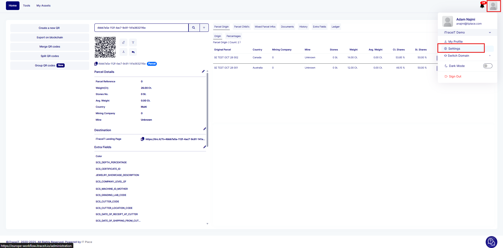
Task: Switch to the Ledger tab
Action: pyautogui.click(x=335, y=27)
